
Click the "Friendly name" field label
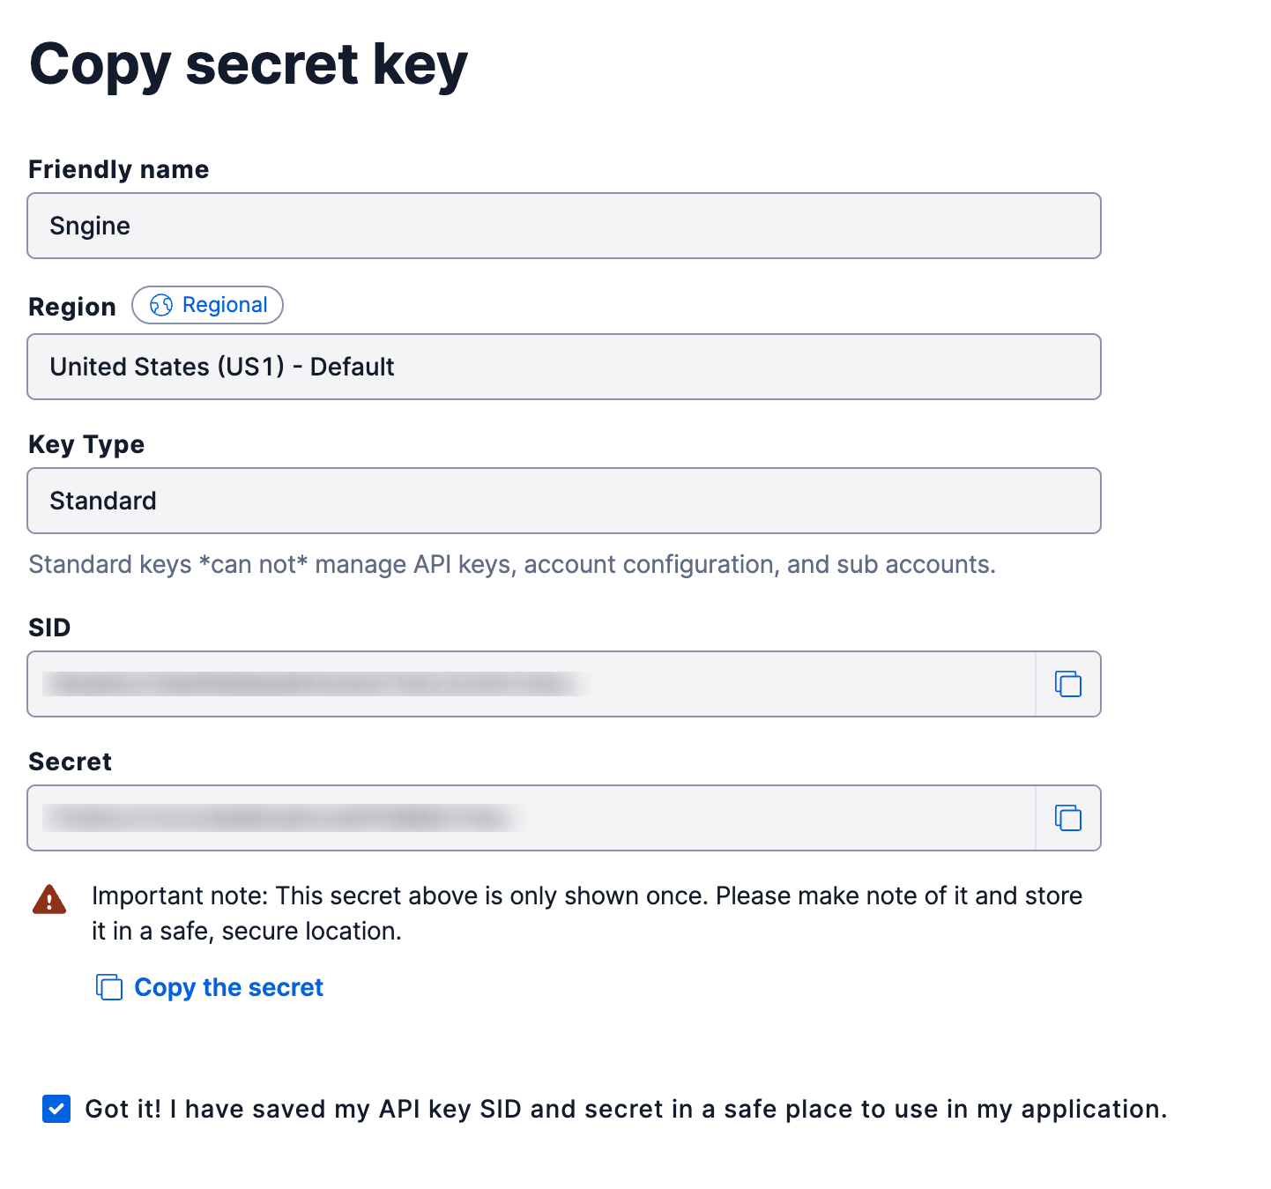tap(119, 169)
